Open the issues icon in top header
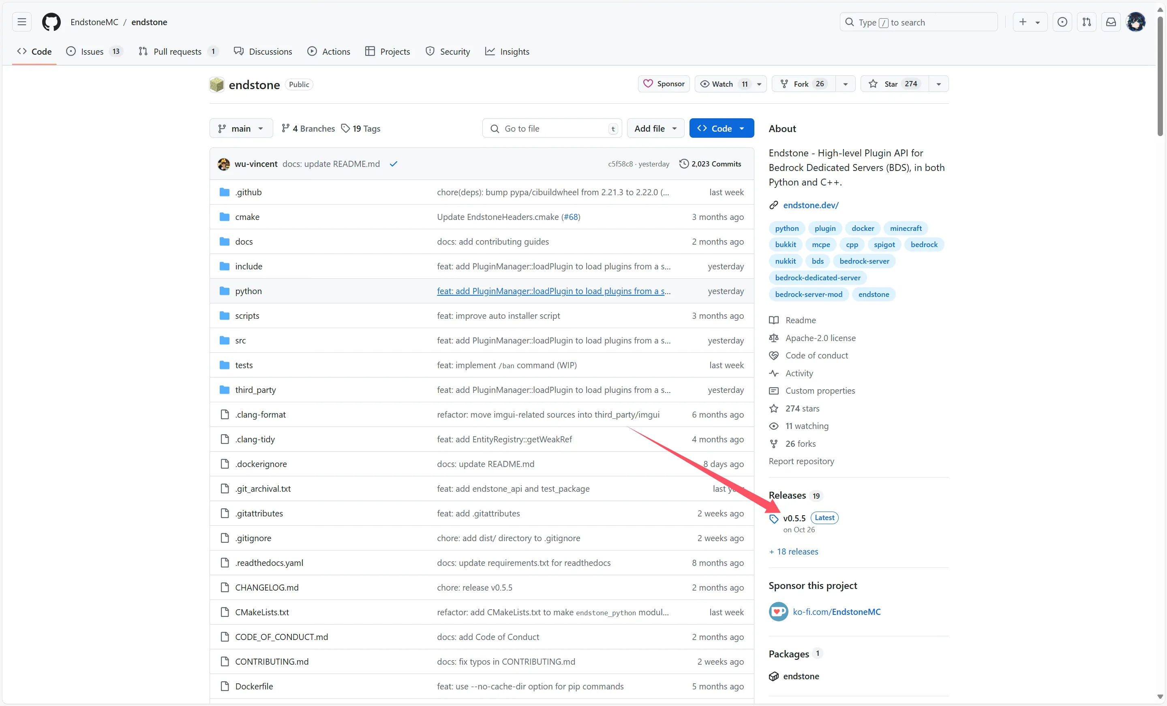 coord(1062,22)
